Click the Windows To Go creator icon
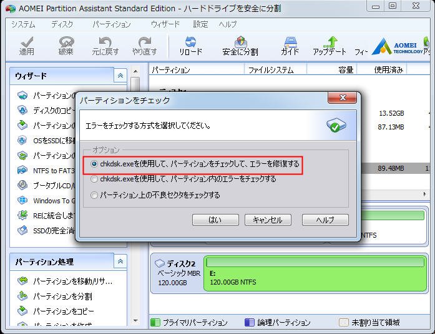 22,200
